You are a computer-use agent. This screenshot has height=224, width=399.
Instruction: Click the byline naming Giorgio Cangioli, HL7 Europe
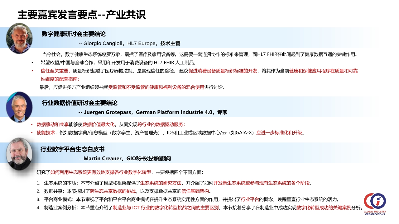[129, 43]
